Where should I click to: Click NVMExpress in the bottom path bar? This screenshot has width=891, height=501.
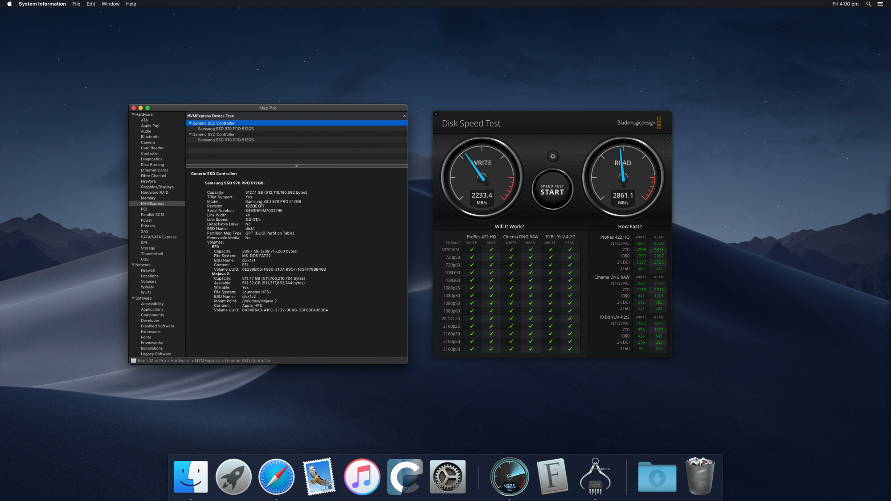pos(207,361)
